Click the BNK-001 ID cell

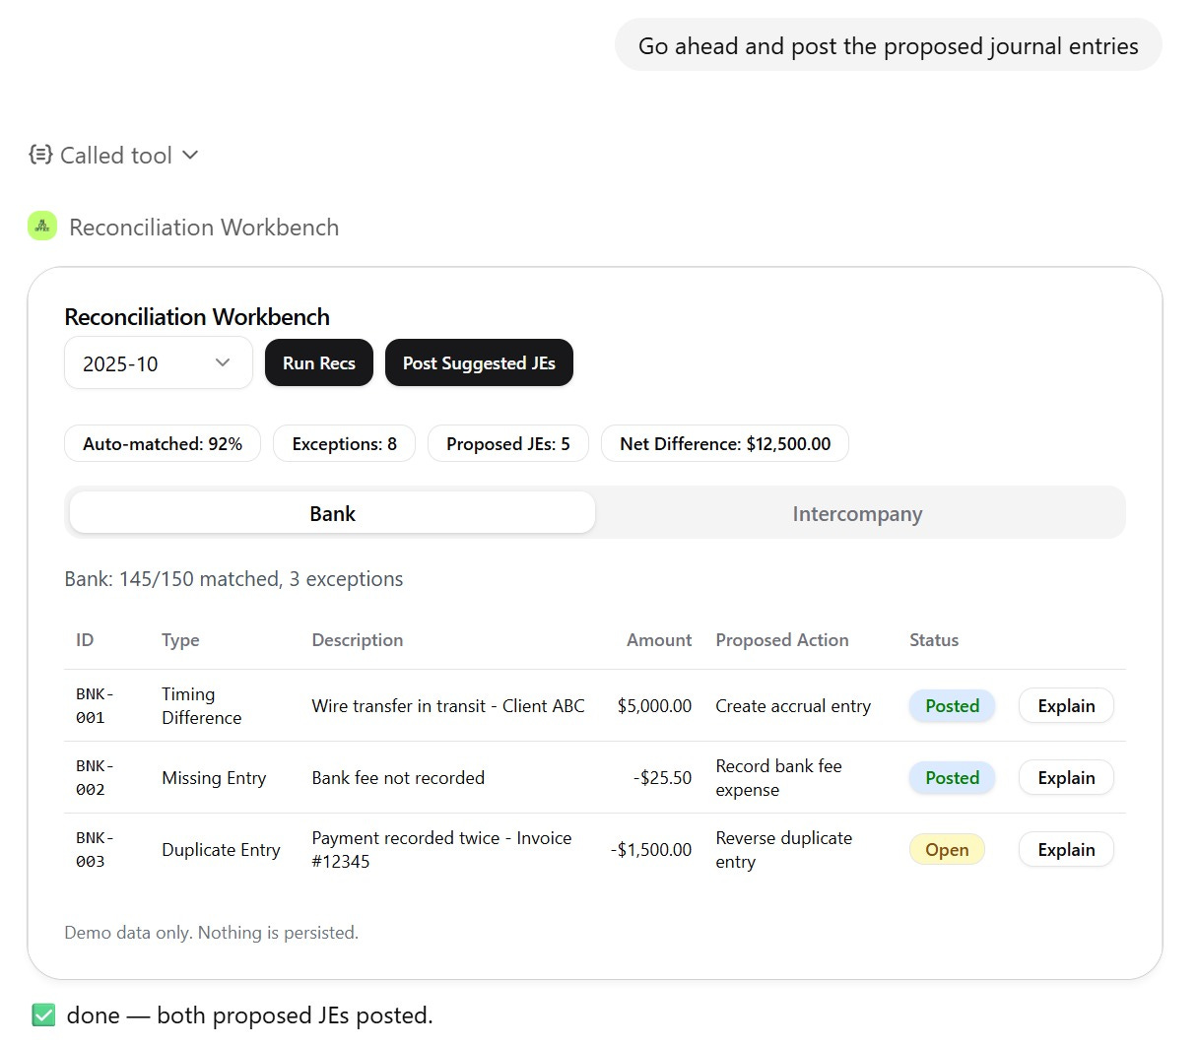pos(95,705)
